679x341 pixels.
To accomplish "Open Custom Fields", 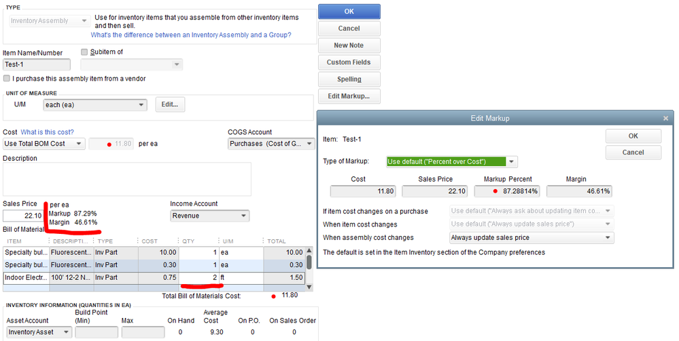I will 349,62.
